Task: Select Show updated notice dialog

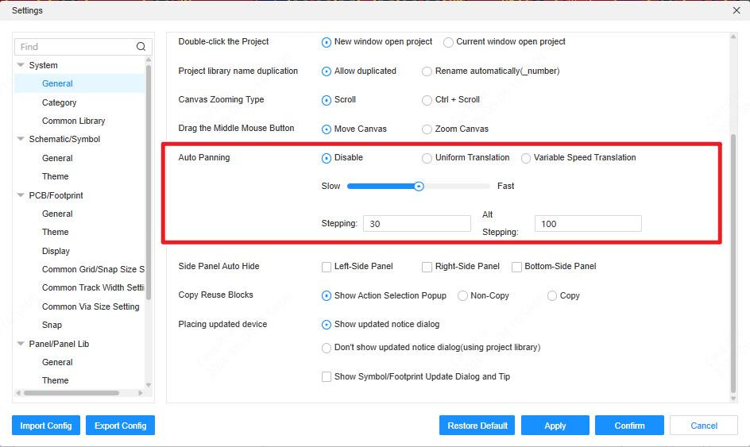Action: coord(327,325)
